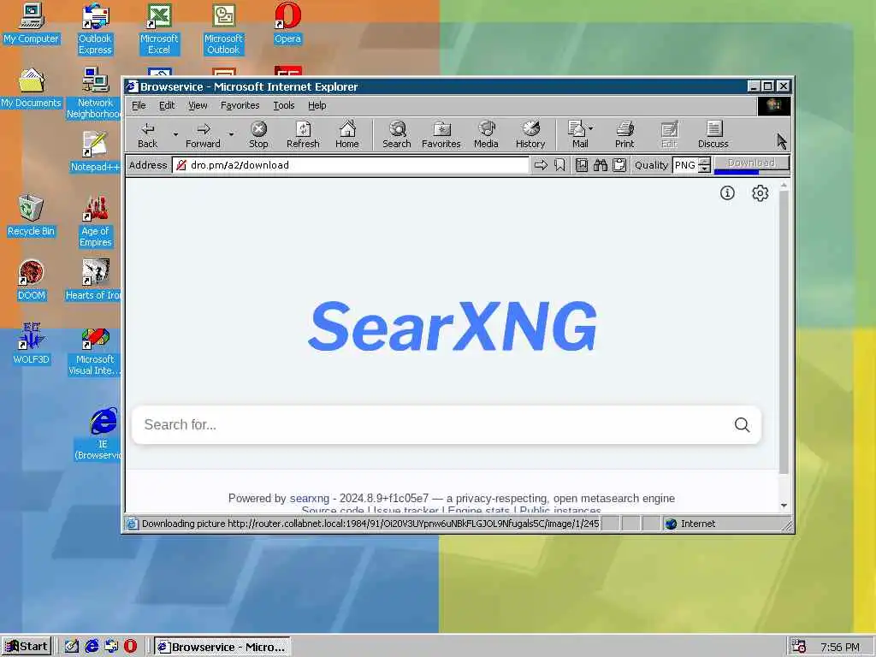The width and height of the screenshot is (876, 657).
Task: Open the Back button history dropdown arrow
Action: pyautogui.click(x=175, y=134)
